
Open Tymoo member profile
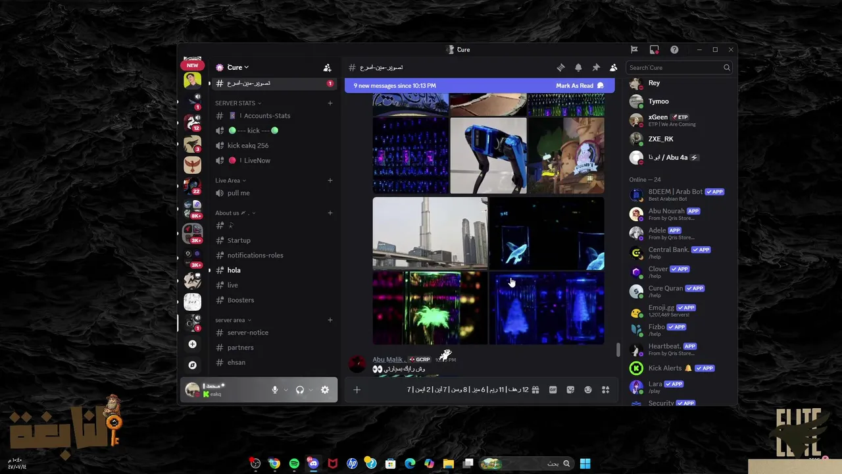(680, 101)
